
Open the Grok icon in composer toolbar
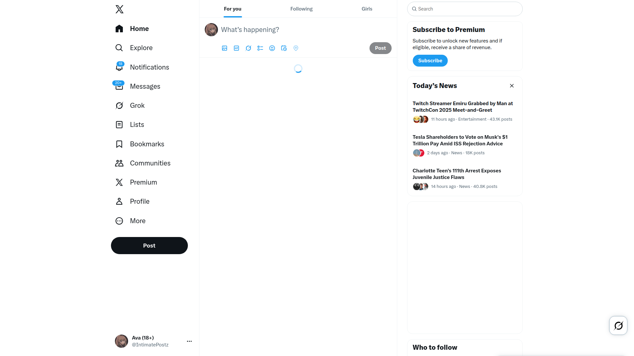pyautogui.click(x=248, y=48)
